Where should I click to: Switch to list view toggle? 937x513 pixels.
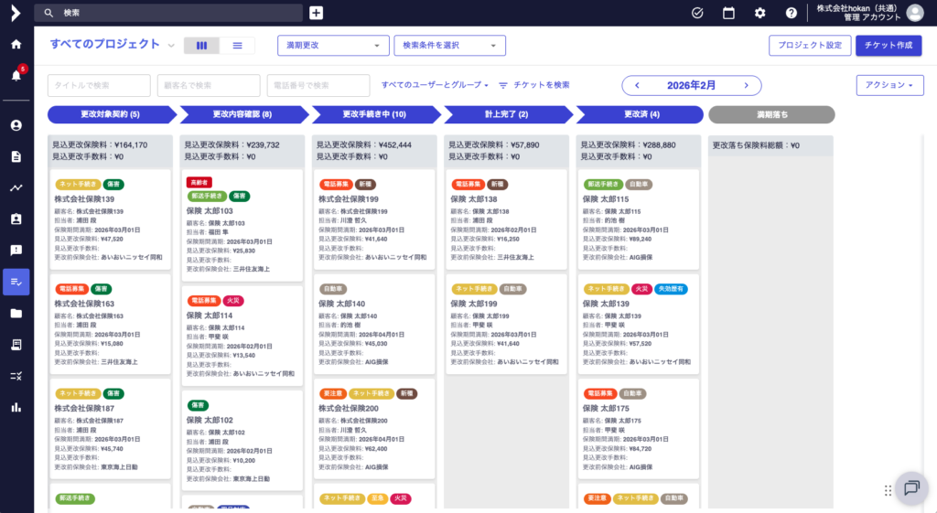click(x=237, y=45)
